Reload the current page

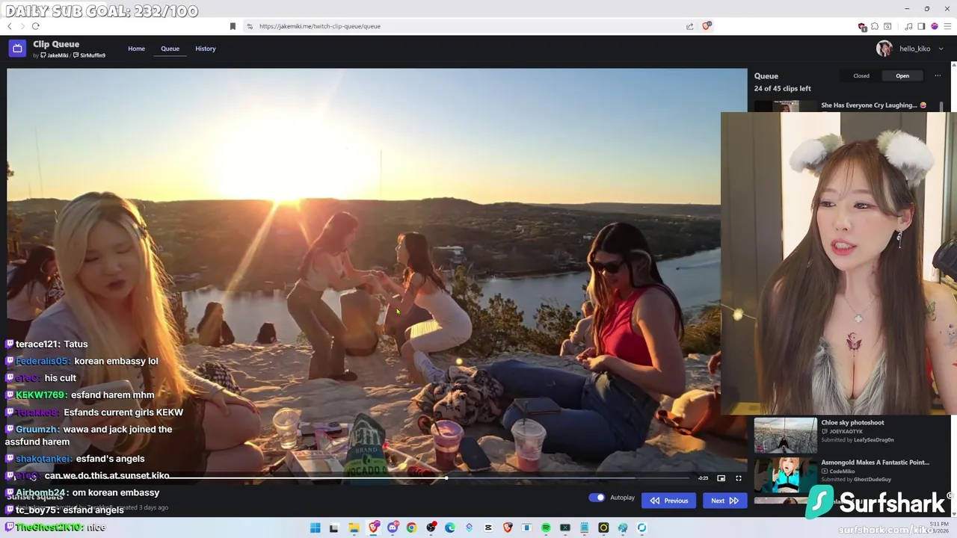pos(35,26)
